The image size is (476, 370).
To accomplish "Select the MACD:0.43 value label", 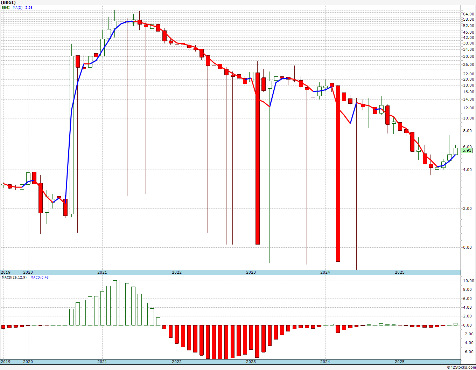I will click(40, 277).
